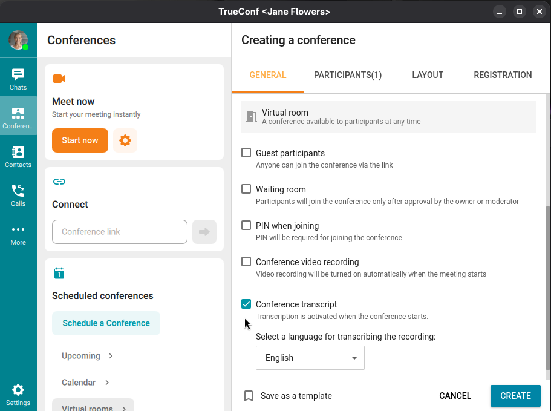The image size is (551, 411).
Task: Open the Contacts section
Action: [18, 157]
